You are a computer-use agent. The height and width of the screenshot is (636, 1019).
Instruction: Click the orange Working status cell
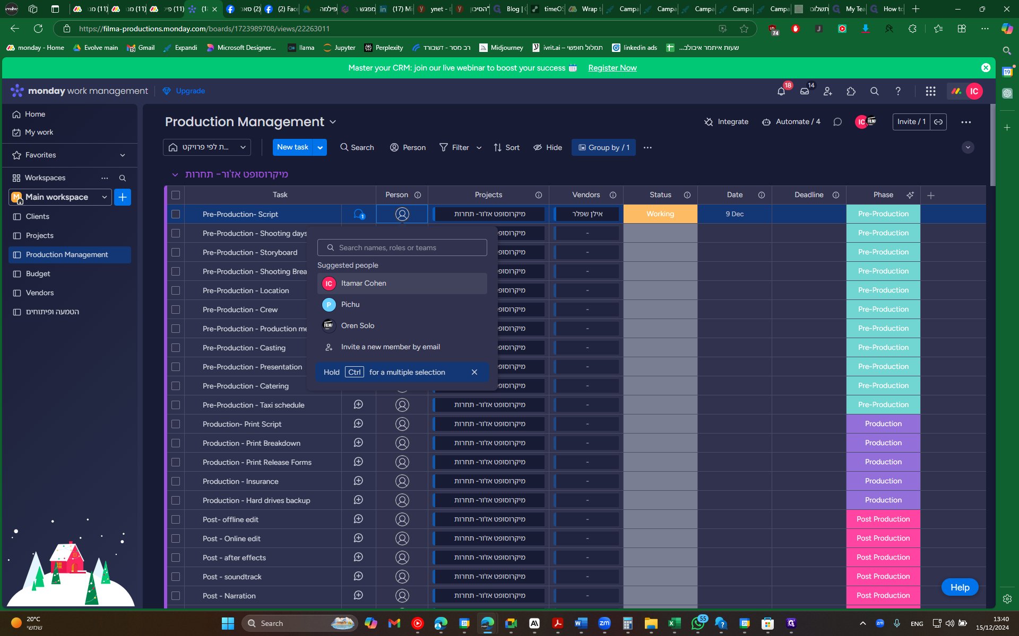pyautogui.click(x=660, y=214)
